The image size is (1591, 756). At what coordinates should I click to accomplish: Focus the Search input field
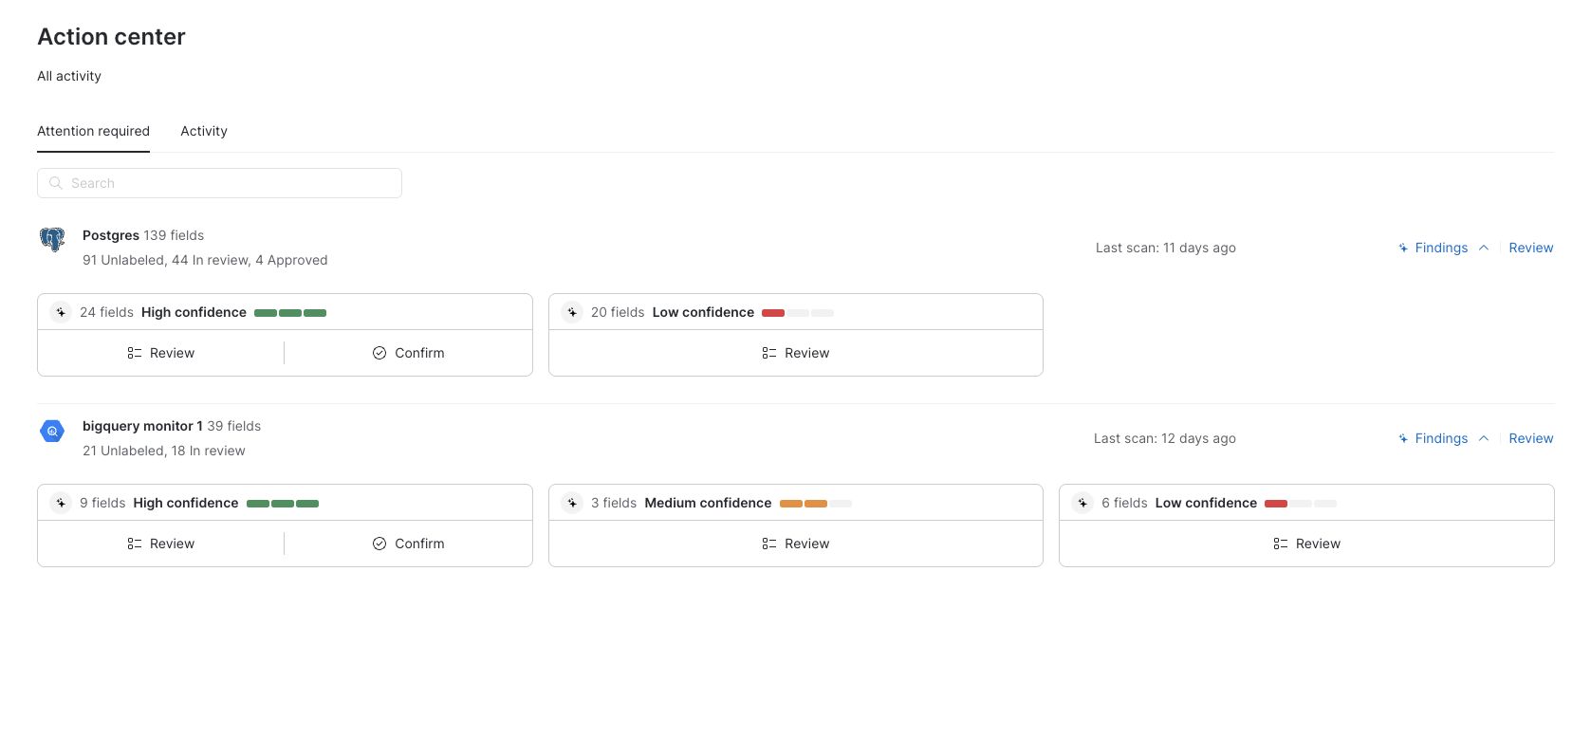228,183
